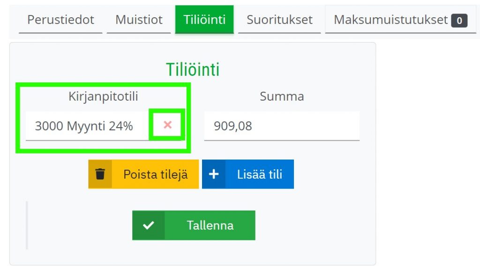
Task: Clear the Kirjanpitotili selection with red X
Action: [167, 125]
